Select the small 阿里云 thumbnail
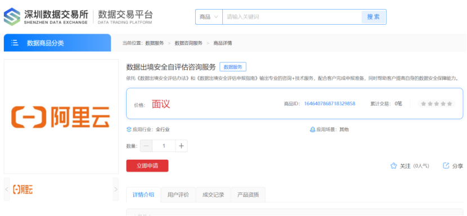 point(23,189)
